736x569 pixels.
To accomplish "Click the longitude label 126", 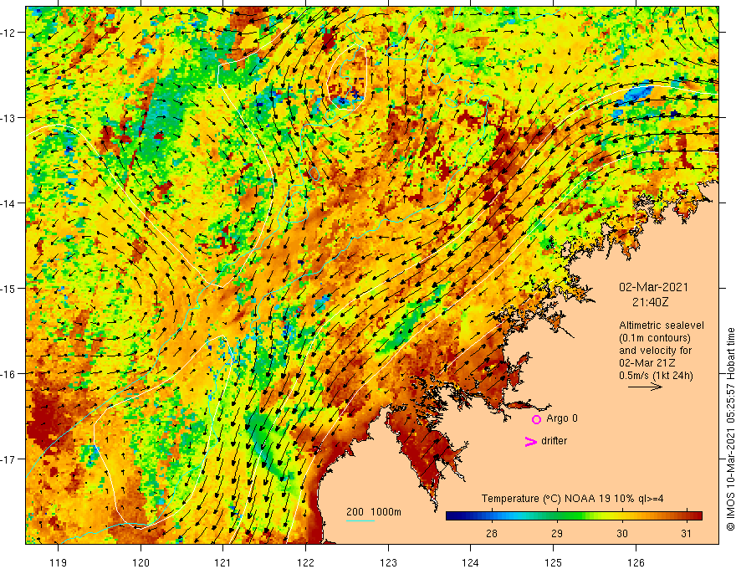I will (x=636, y=562).
